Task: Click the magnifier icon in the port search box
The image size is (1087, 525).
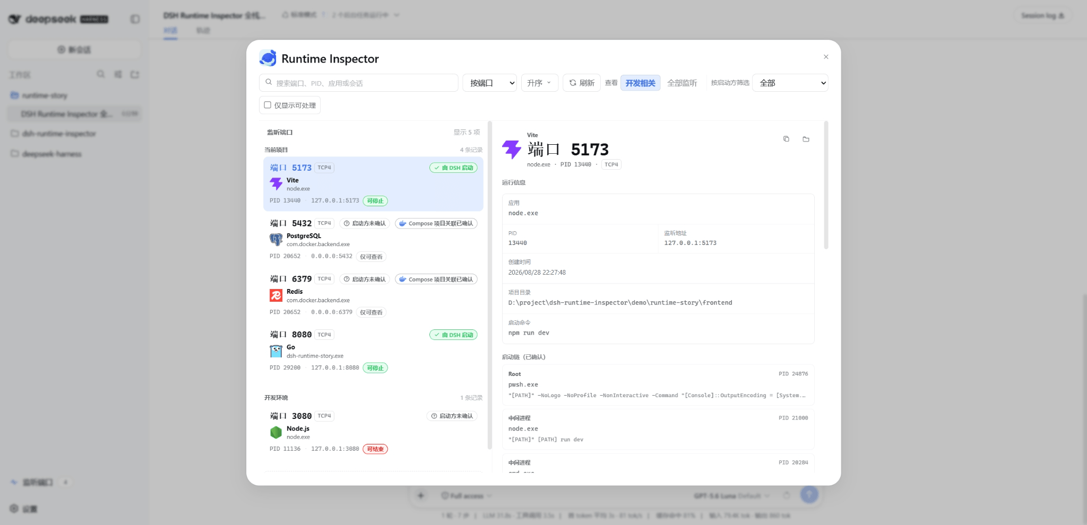Action: point(269,82)
